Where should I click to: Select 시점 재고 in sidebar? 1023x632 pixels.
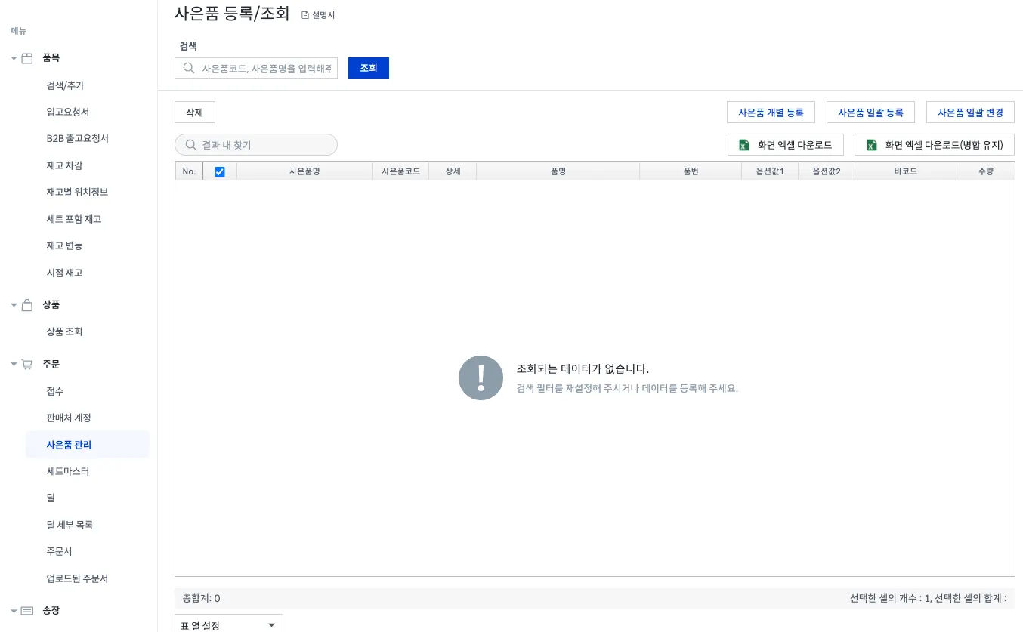(x=64, y=273)
